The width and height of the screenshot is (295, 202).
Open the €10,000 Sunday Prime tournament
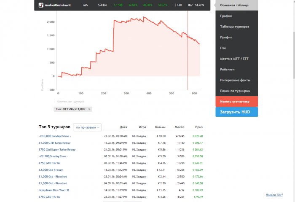coord(55,136)
